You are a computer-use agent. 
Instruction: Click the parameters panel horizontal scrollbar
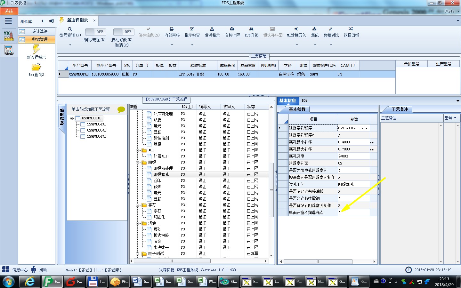(318, 261)
